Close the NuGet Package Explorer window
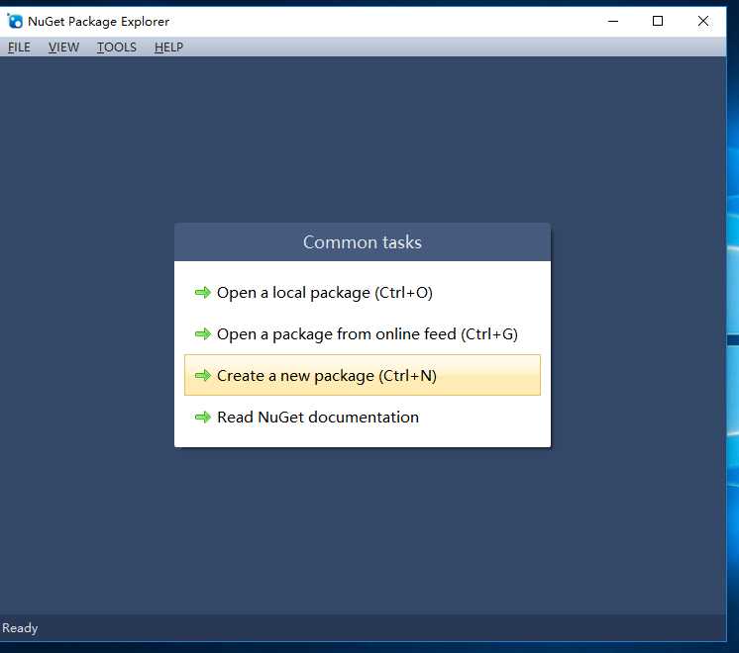Viewport: 739px width, 653px height. tap(703, 21)
